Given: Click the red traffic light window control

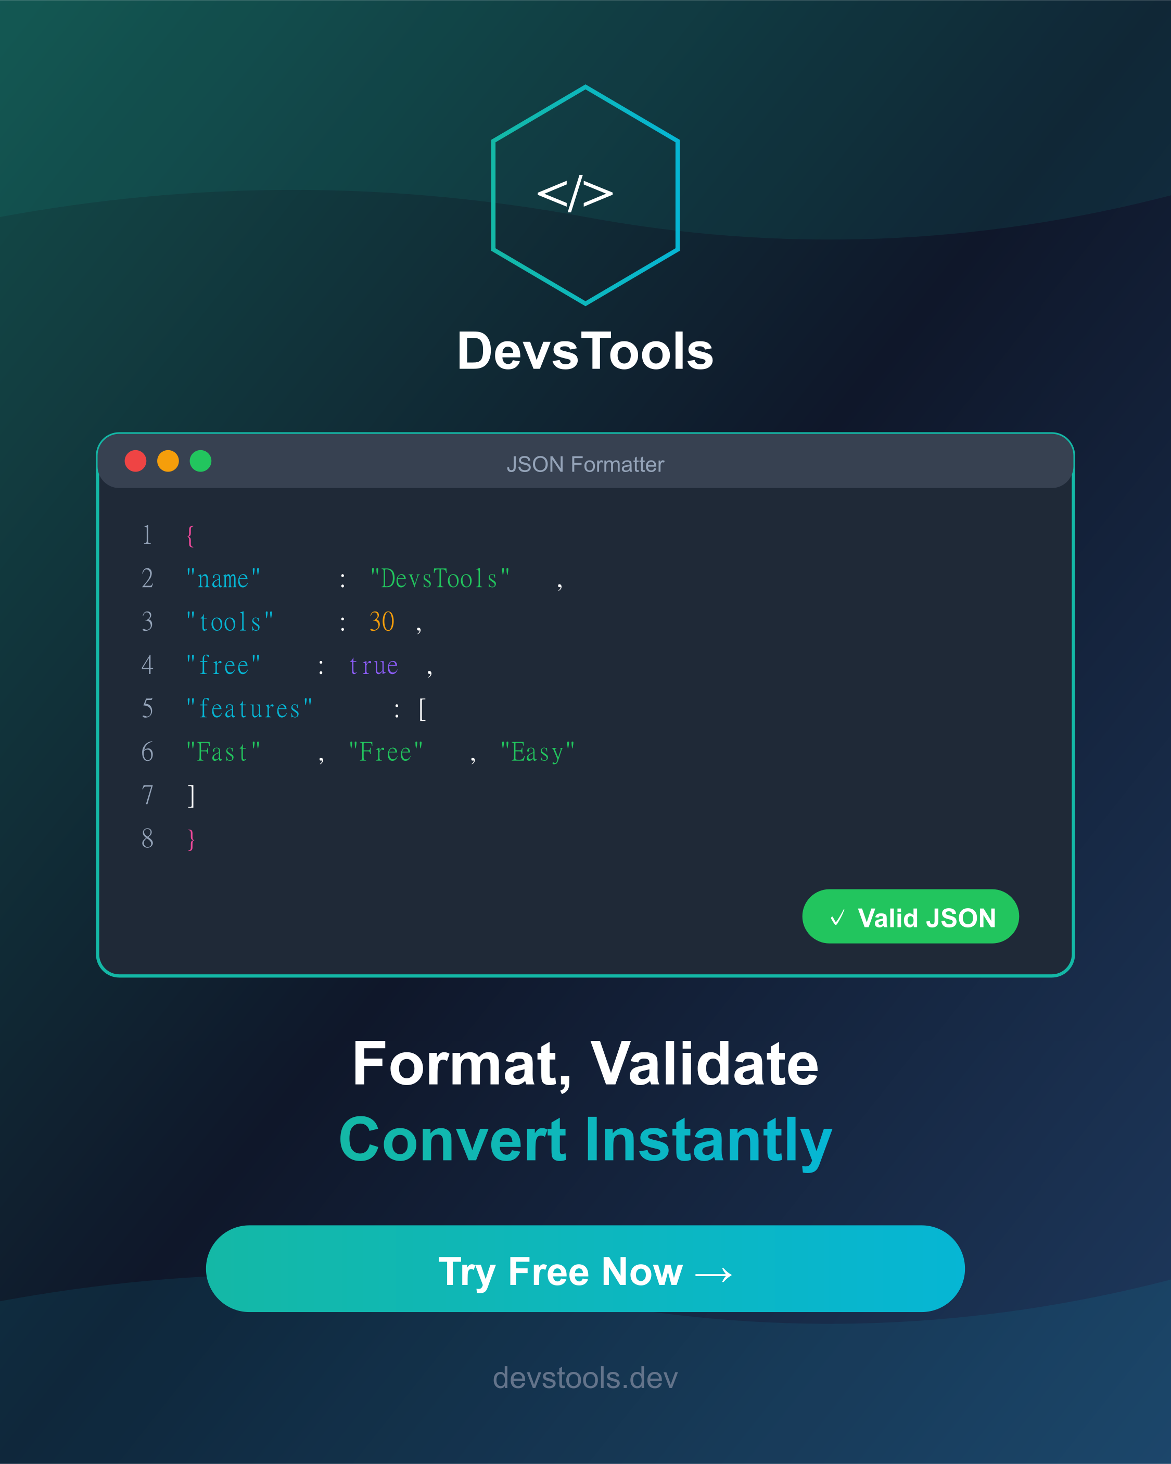Looking at the screenshot, I should 136,462.
